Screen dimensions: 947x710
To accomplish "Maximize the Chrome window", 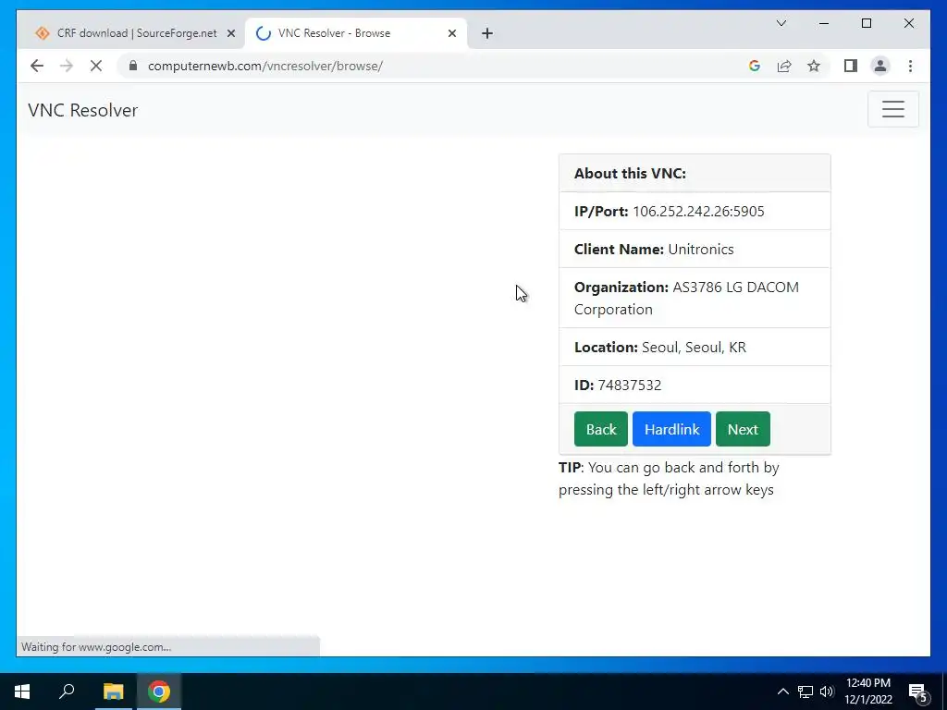I will pyautogui.click(x=866, y=23).
